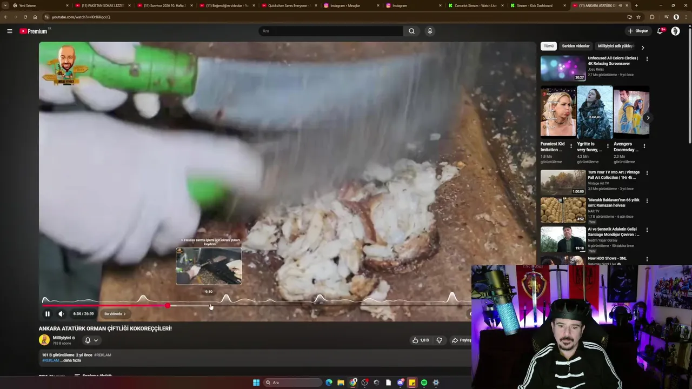Dislike the video

[439, 340]
